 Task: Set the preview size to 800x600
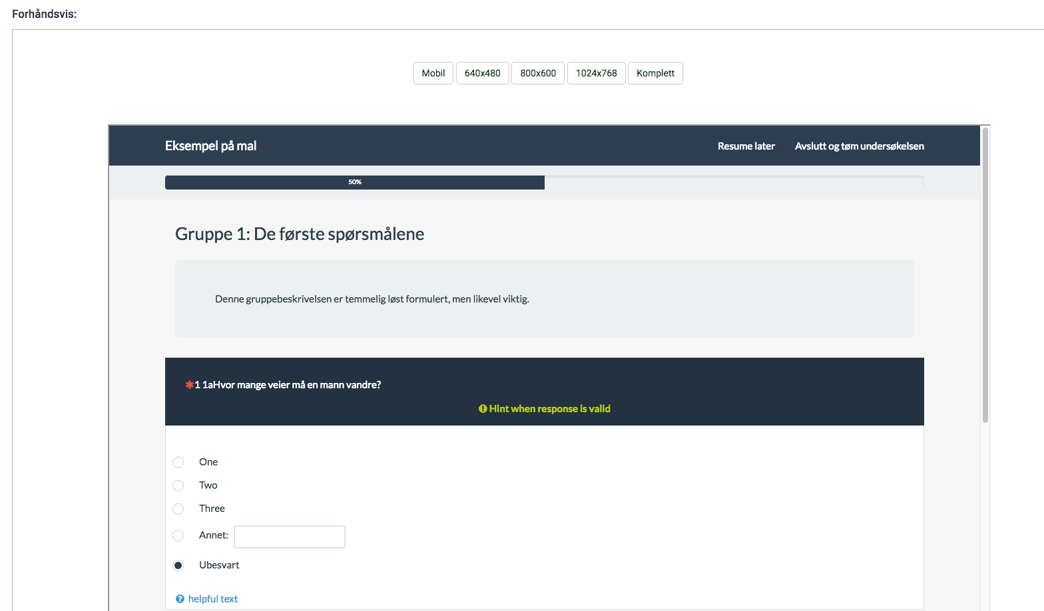(x=538, y=73)
